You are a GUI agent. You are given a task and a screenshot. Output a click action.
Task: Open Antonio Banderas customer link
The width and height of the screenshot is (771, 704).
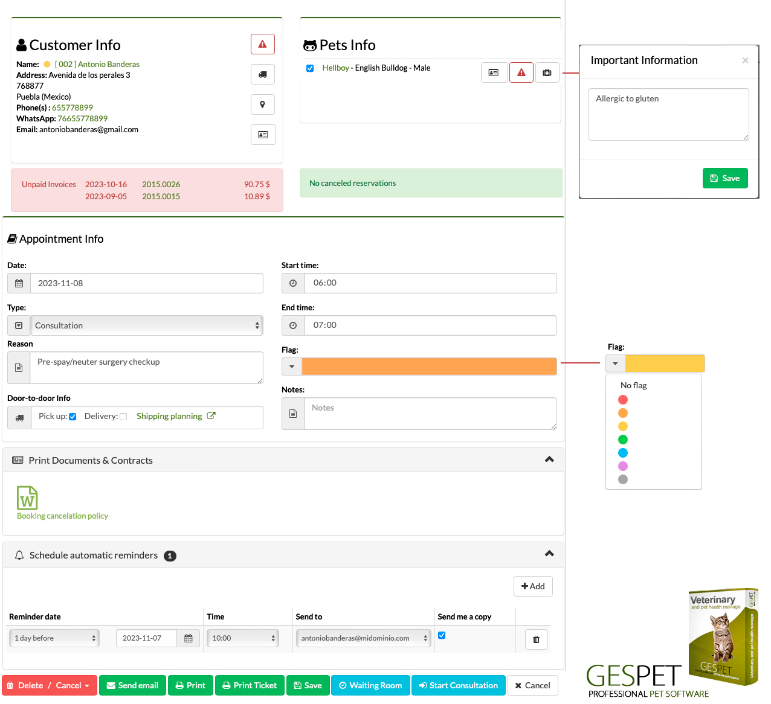(97, 64)
